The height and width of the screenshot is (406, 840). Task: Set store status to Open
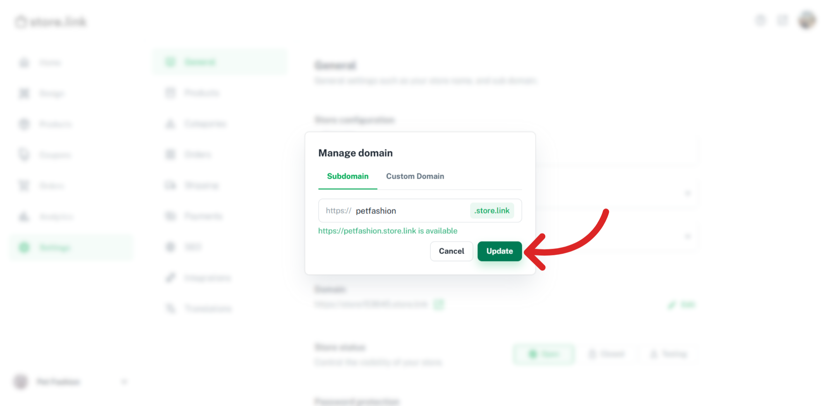tap(544, 354)
